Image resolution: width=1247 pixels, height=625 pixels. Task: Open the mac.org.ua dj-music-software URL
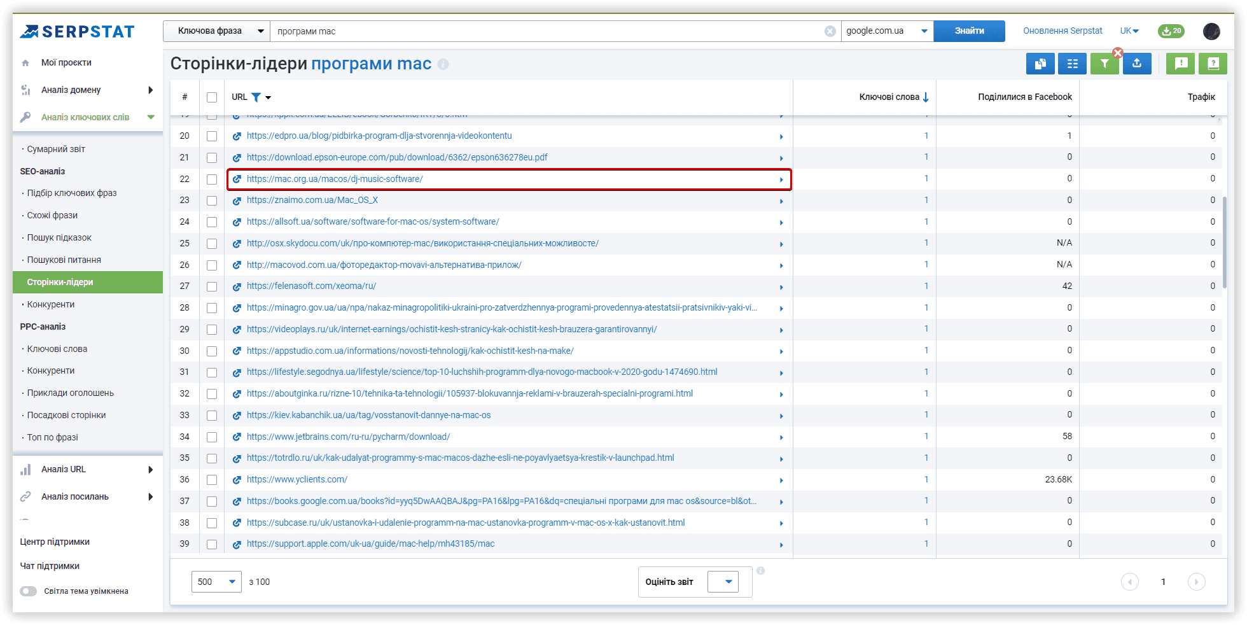[x=335, y=179]
